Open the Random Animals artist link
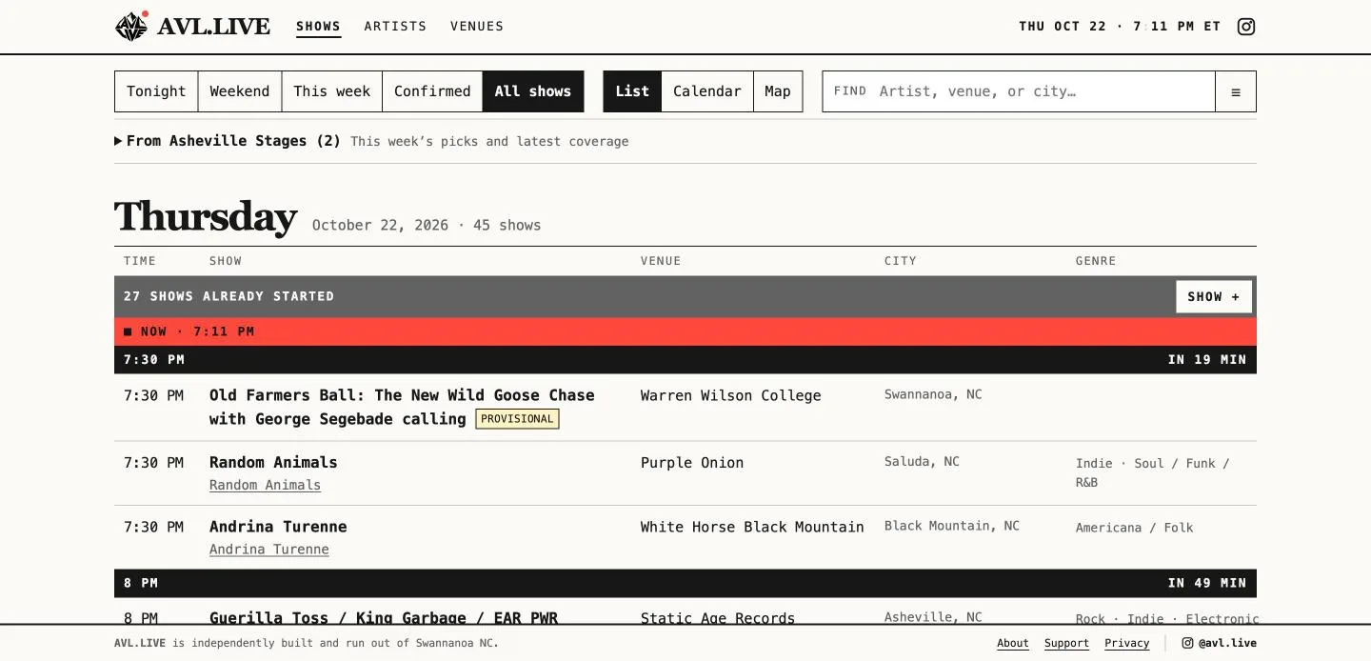The width and height of the screenshot is (1371, 661). pyautogui.click(x=265, y=485)
